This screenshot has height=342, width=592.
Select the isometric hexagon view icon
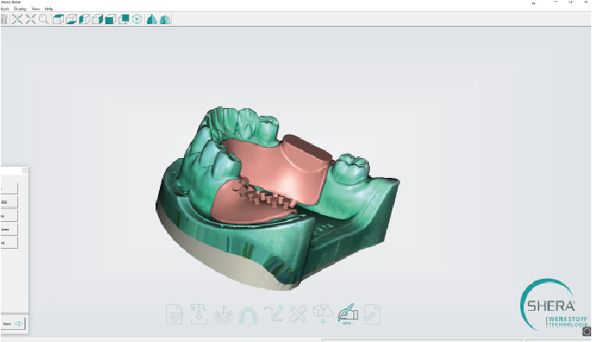(x=137, y=19)
